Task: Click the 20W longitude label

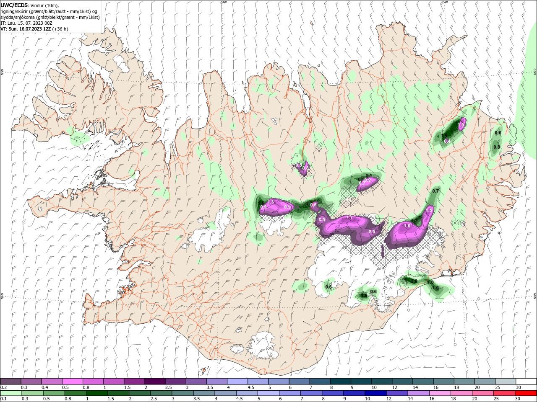Action: 223,2
